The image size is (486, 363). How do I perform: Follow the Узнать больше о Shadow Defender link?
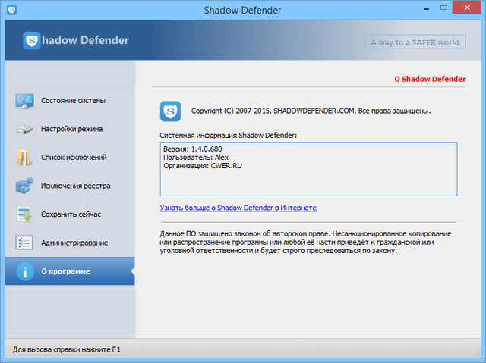[x=238, y=208]
